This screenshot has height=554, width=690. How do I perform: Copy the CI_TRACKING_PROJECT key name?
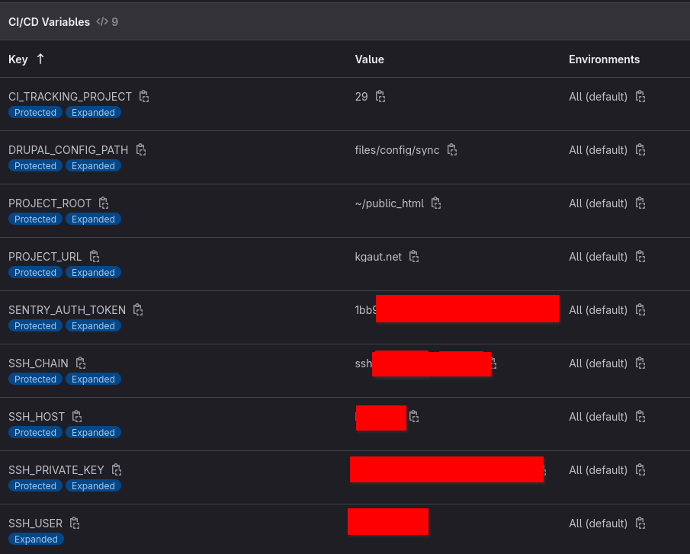pyautogui.click(x=144, y=97)
